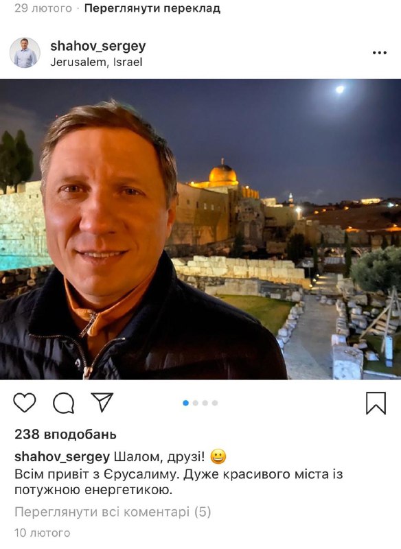The width and height of the screenshot is (401, 549).
Task: Save the post with the bookmark icon
Action: click(376, 404)
